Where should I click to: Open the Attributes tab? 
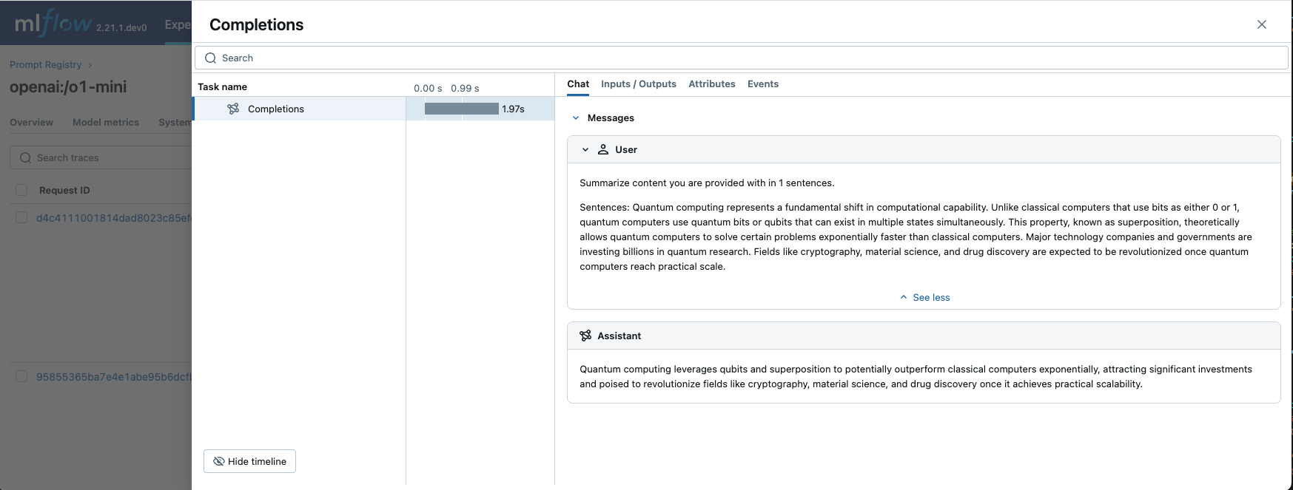pyautogui.click(x=711, y=84)
